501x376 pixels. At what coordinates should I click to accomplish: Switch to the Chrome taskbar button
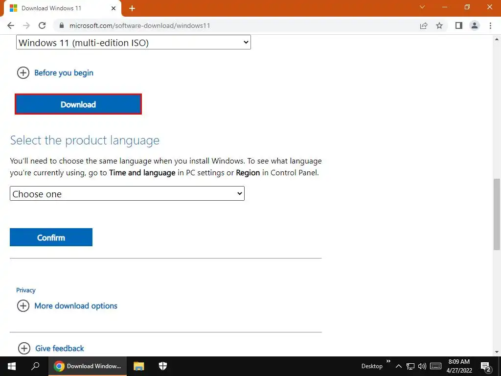[88, 366]
